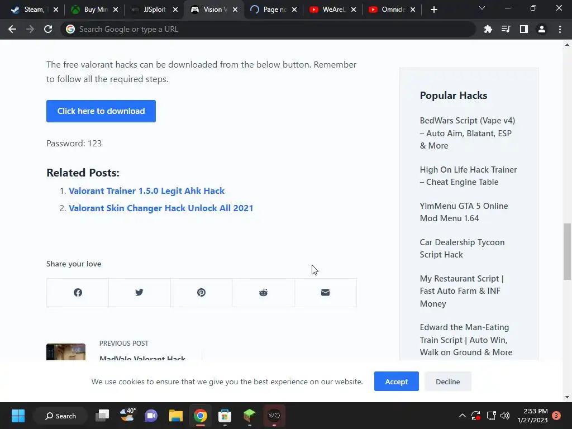572x429 pixels.
Task: Open My Restaurant Script link
Action: [461, 290]
